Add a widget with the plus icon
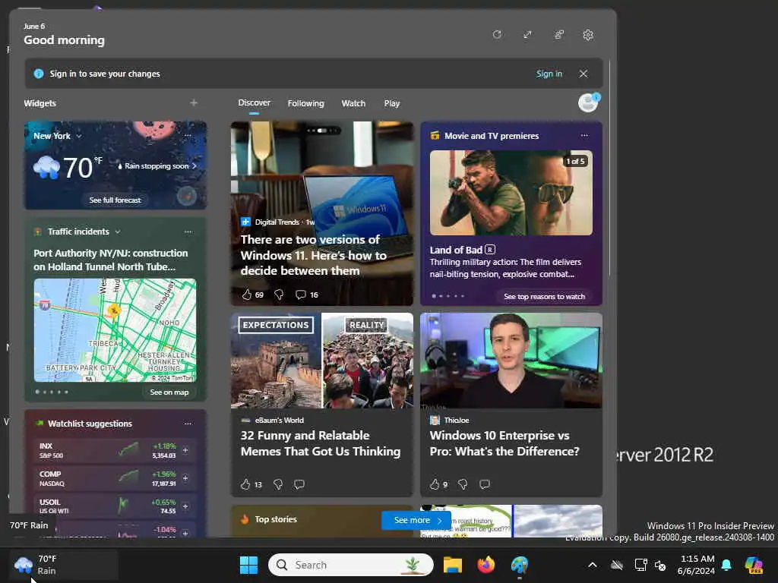778x583 pixels. tap(194, 102)
